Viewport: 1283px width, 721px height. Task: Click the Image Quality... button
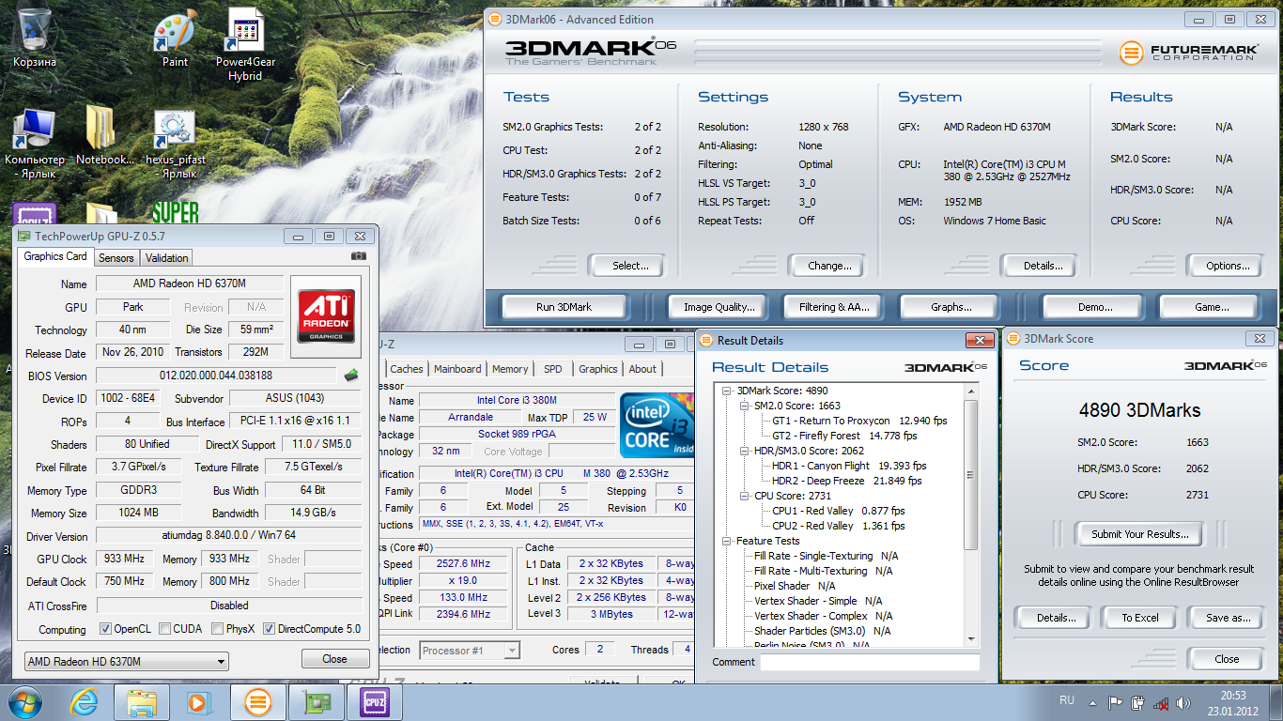[719, 307]
